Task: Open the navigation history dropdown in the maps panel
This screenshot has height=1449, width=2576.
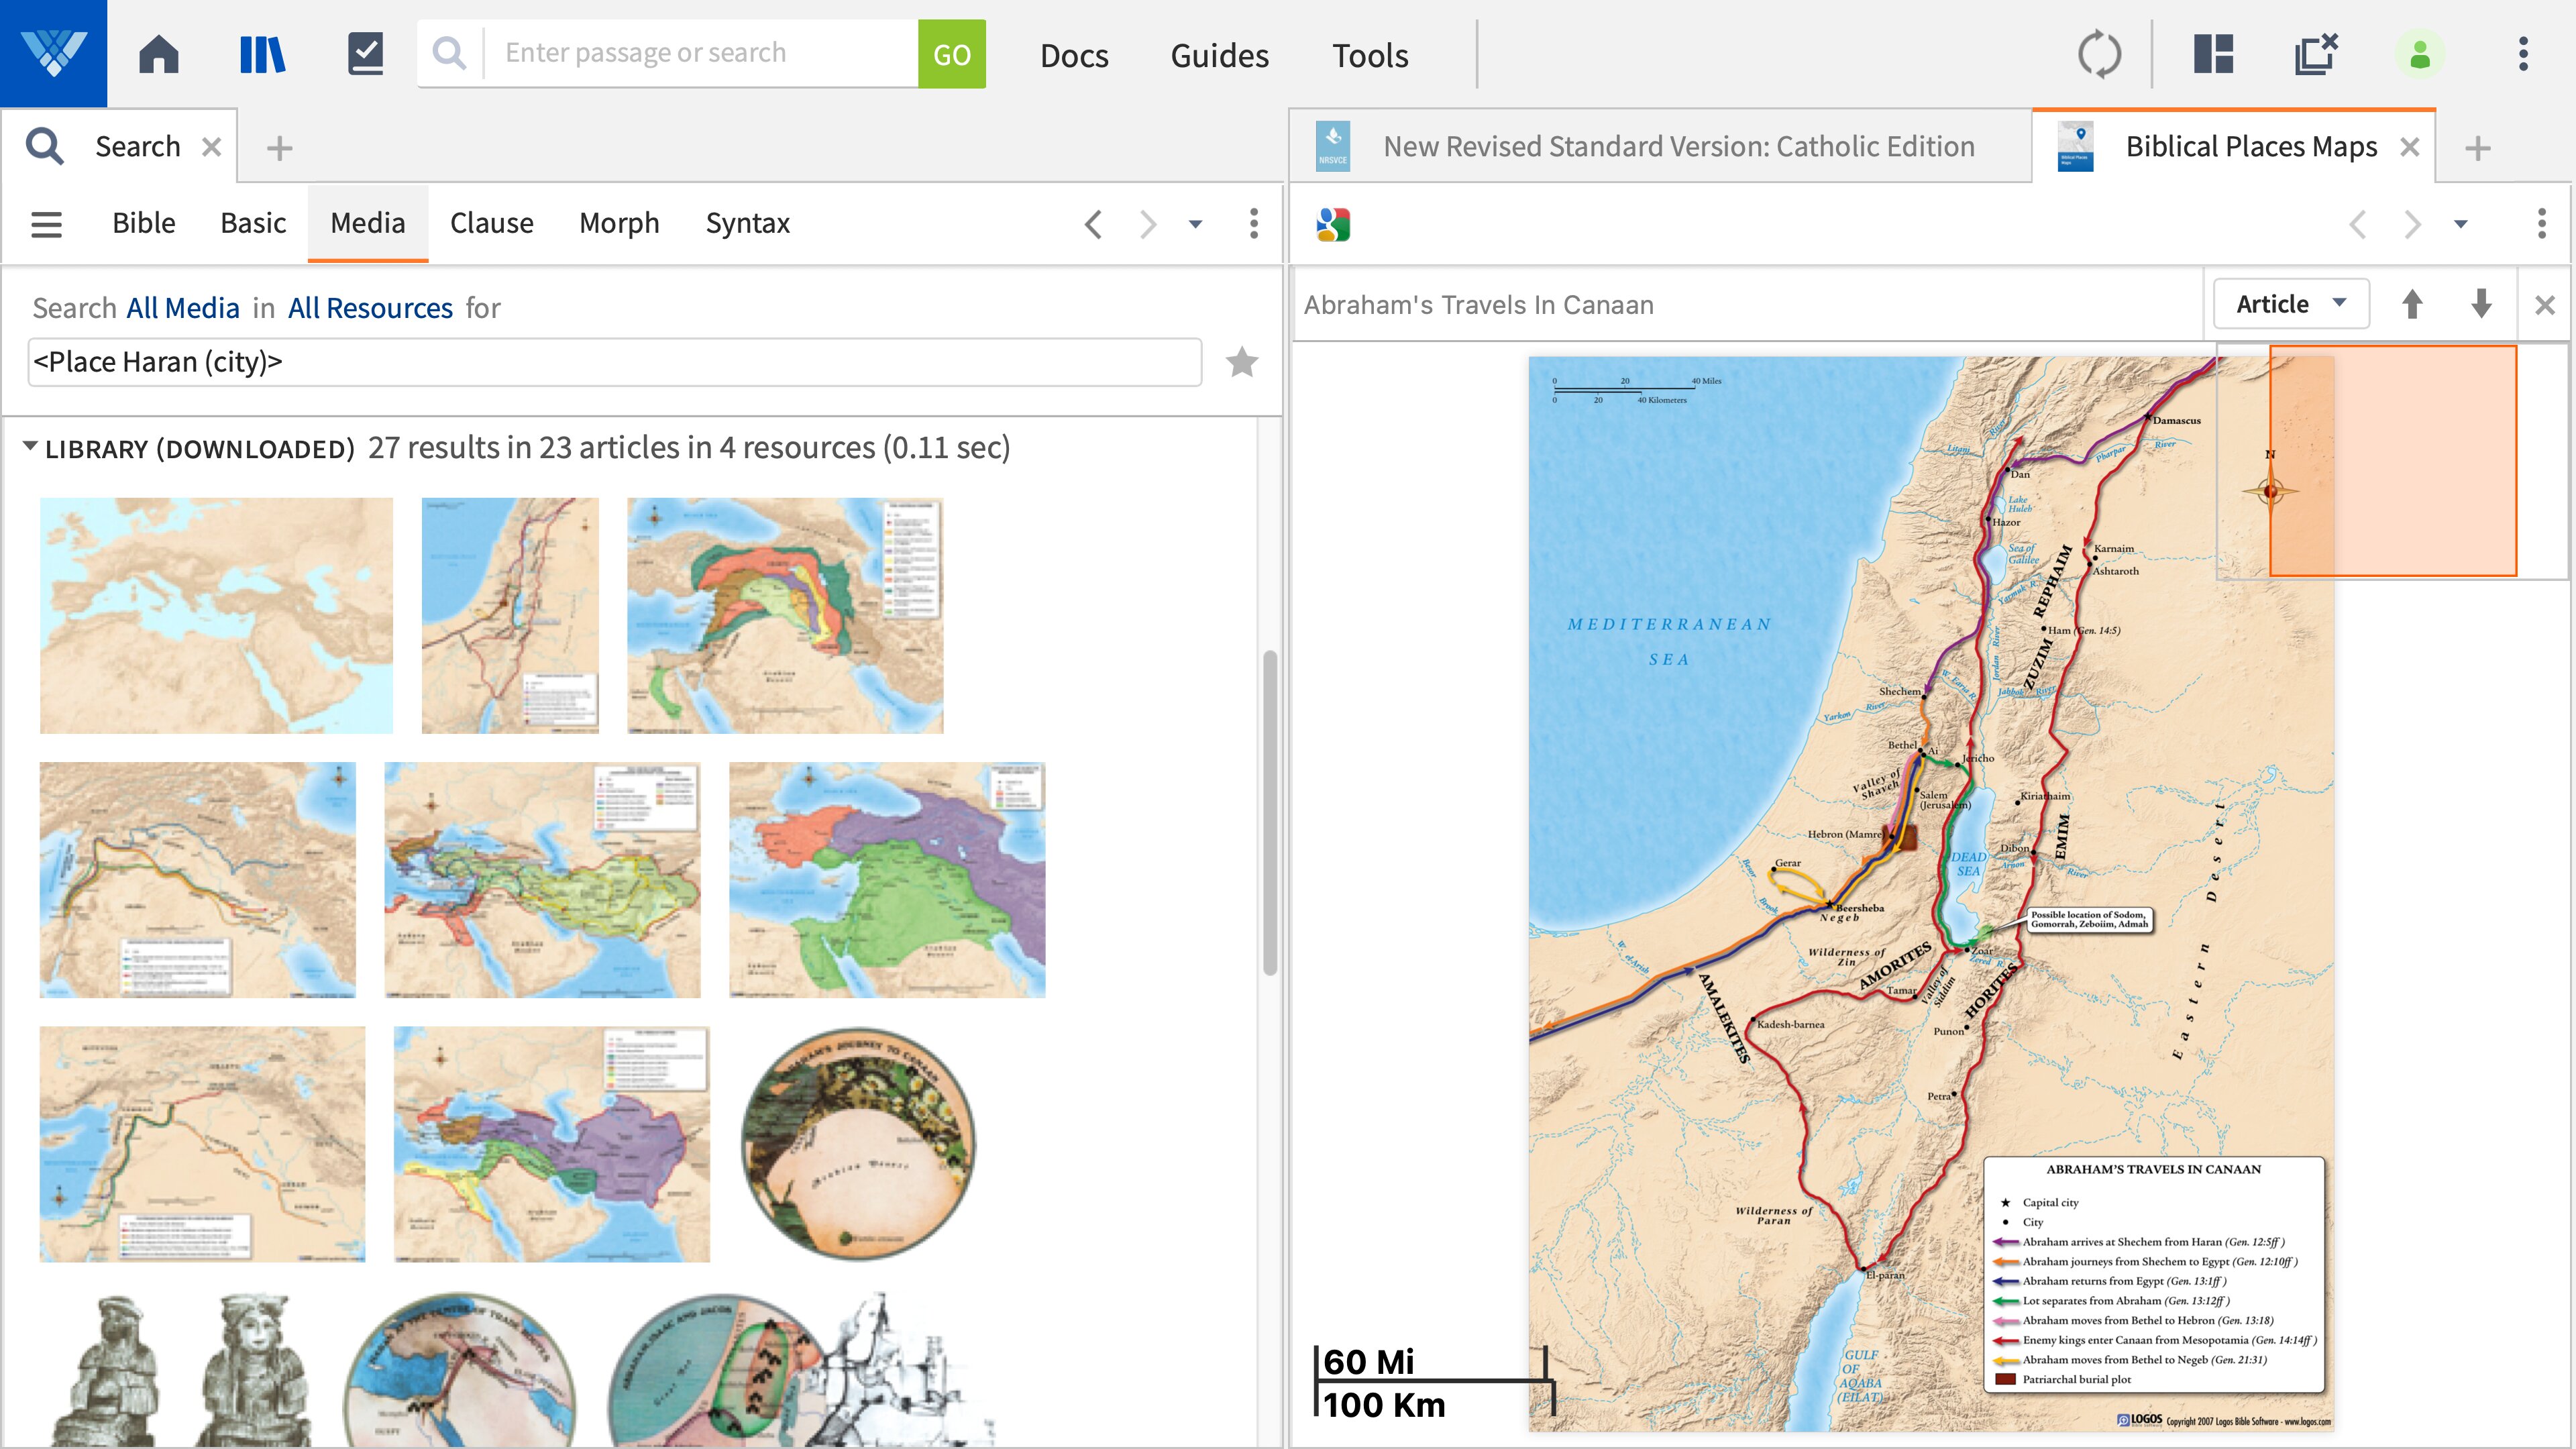Action: [2459, 224]
